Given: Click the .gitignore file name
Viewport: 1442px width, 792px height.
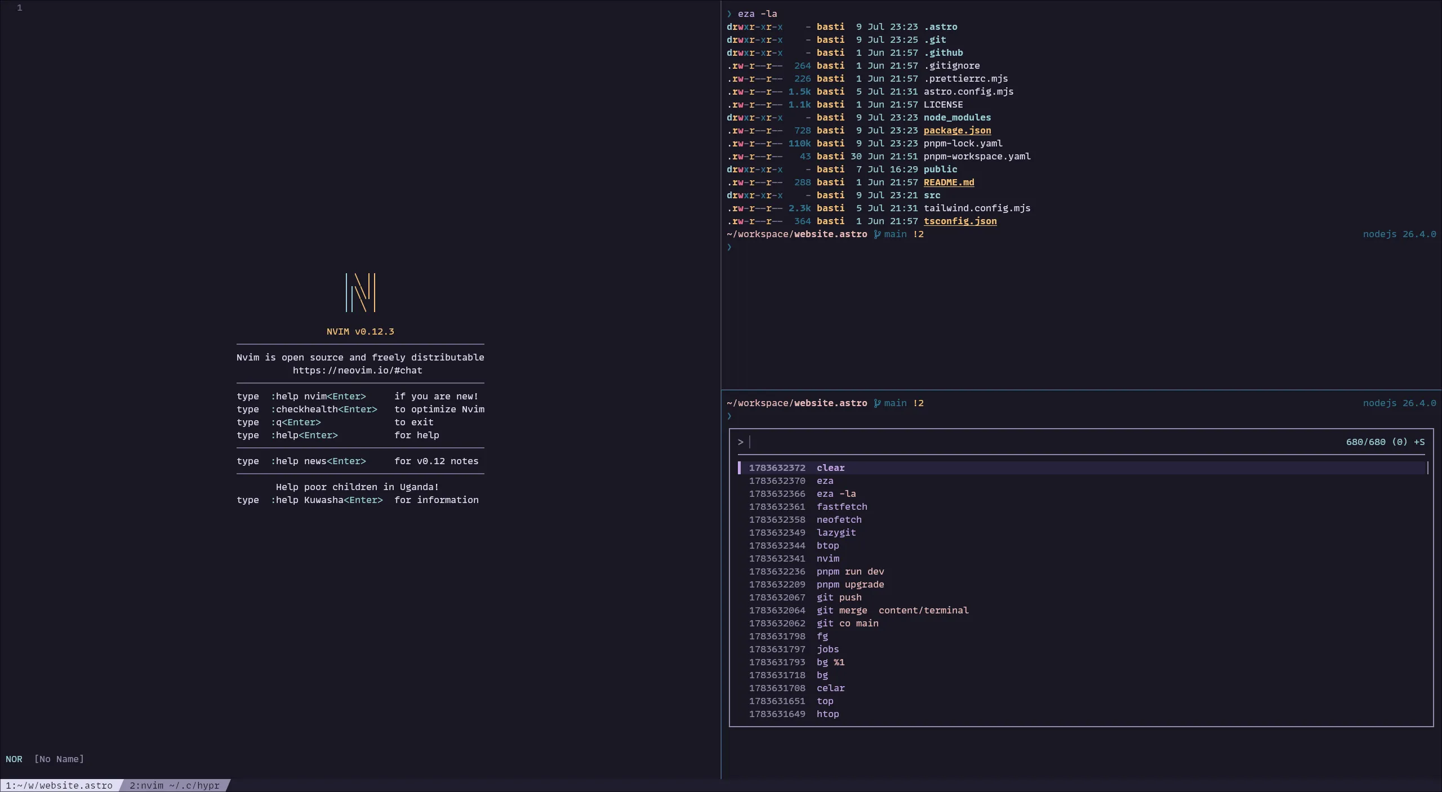Looking at the screenshot, I should (951, 66).
